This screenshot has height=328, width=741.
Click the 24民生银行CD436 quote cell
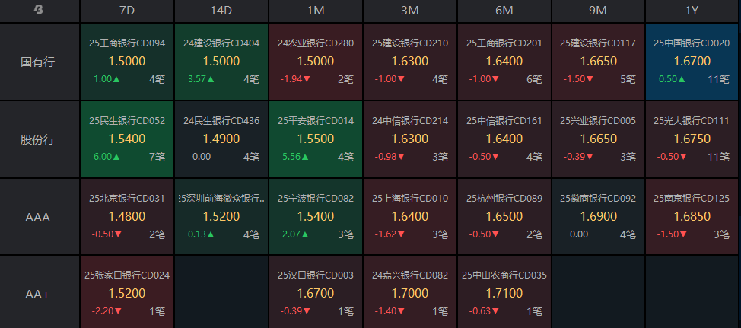(221, 139)
